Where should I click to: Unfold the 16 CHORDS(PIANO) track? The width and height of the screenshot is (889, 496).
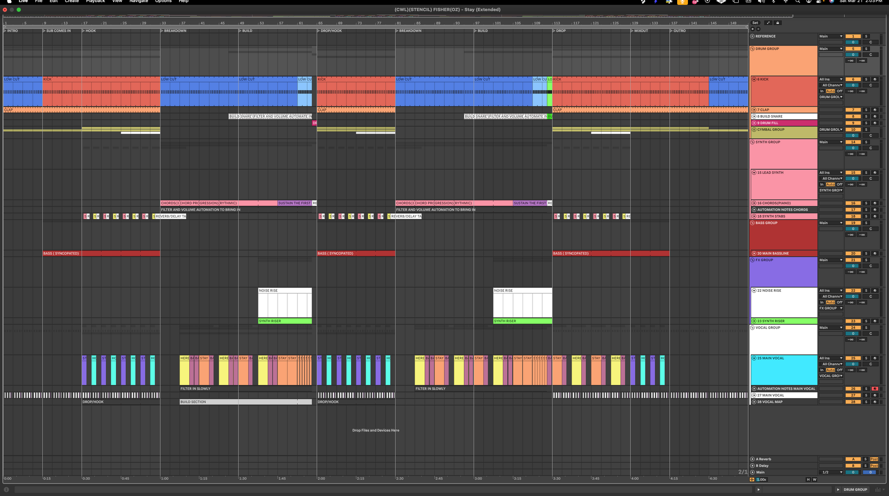754,203
